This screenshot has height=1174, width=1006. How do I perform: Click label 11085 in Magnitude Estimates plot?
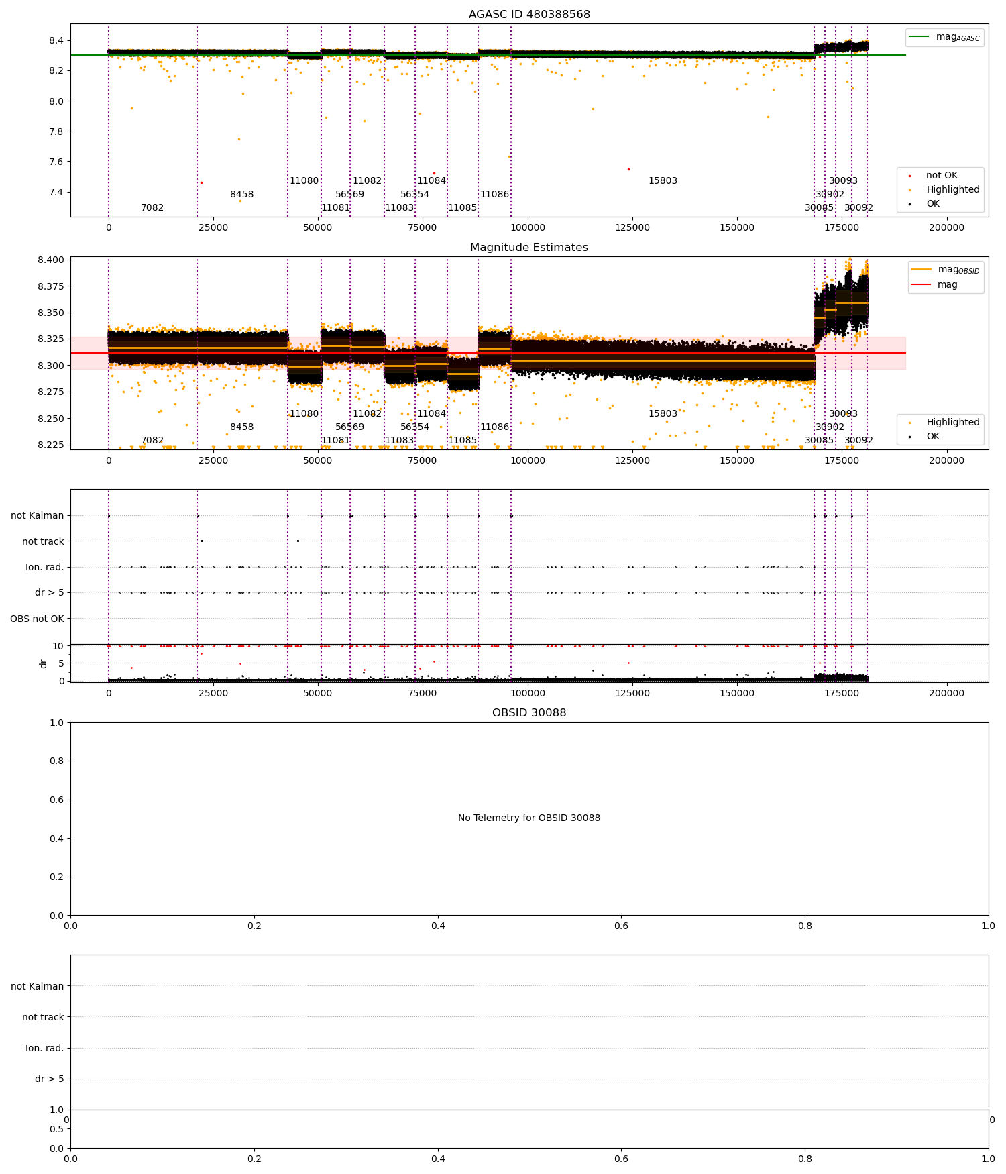click(463, 440)
